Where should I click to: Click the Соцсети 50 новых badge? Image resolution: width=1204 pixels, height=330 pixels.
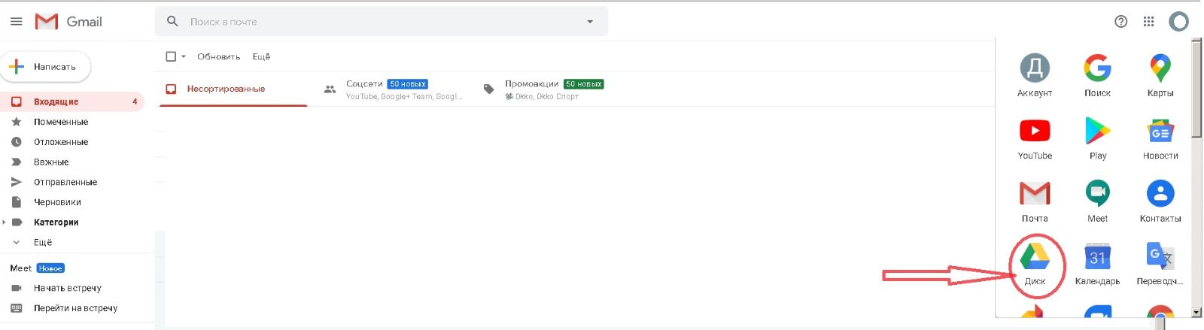pos(408,84)
